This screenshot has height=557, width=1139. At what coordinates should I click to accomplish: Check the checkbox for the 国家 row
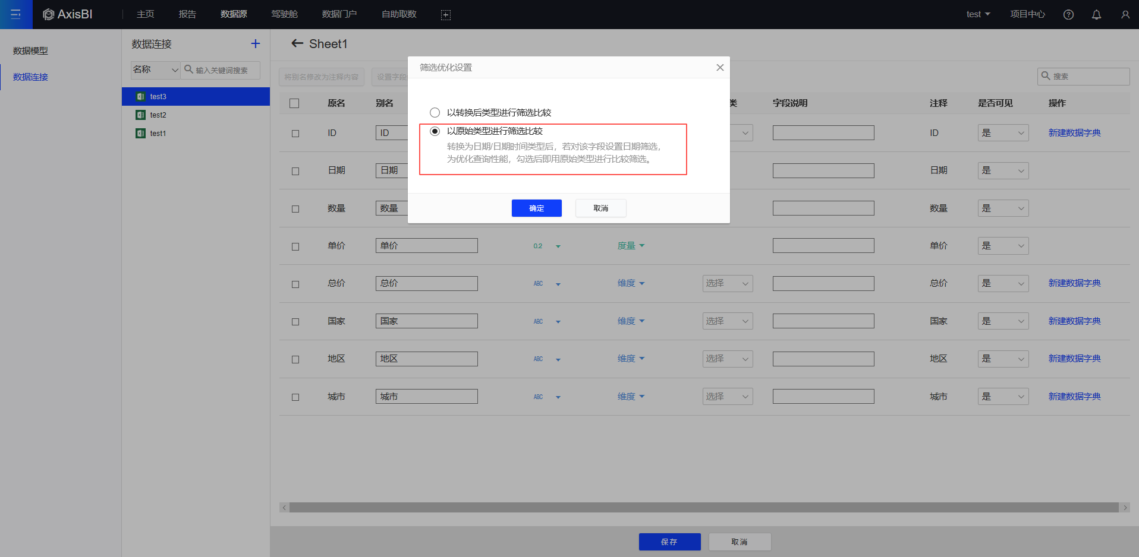pyautogui.click(x=295, y=322)
